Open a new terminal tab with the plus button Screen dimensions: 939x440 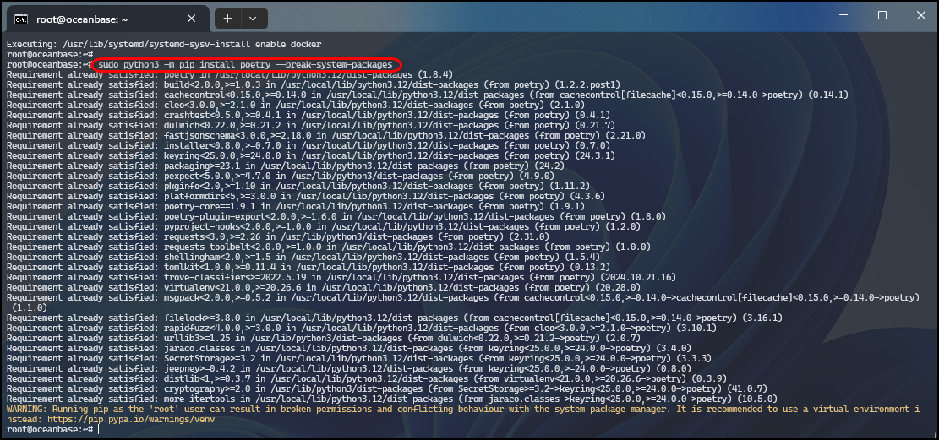tap(227, 19)
